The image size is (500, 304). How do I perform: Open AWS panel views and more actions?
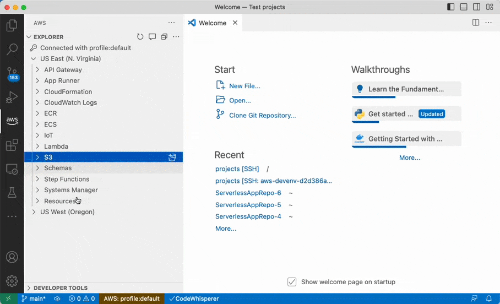coord(172,23)
